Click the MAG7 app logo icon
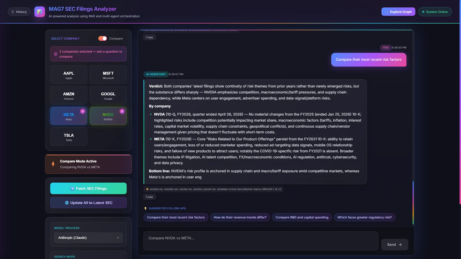461x259 pixels. (39, 12)
